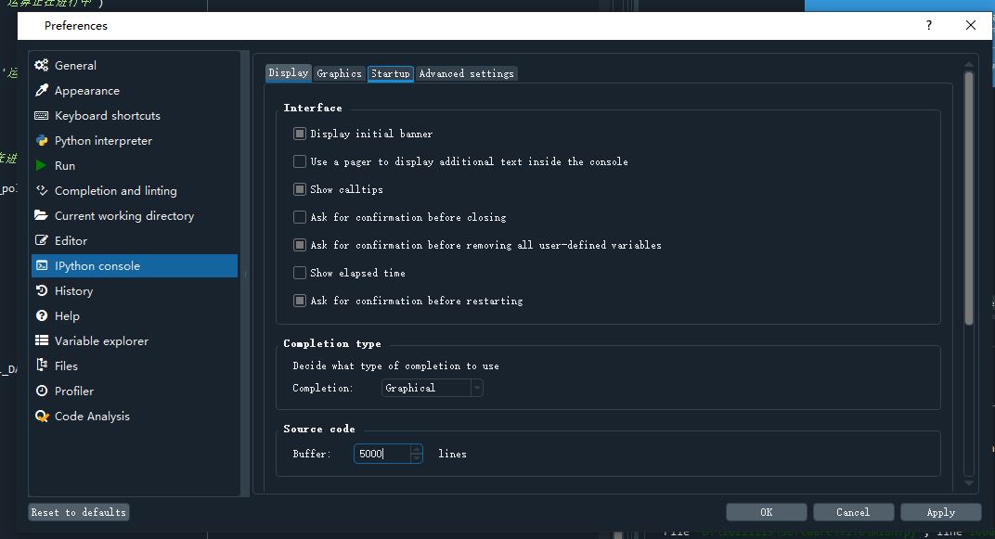Open the Help preferences section
Viewport: 995px width, 539px height.
[135, 315]
